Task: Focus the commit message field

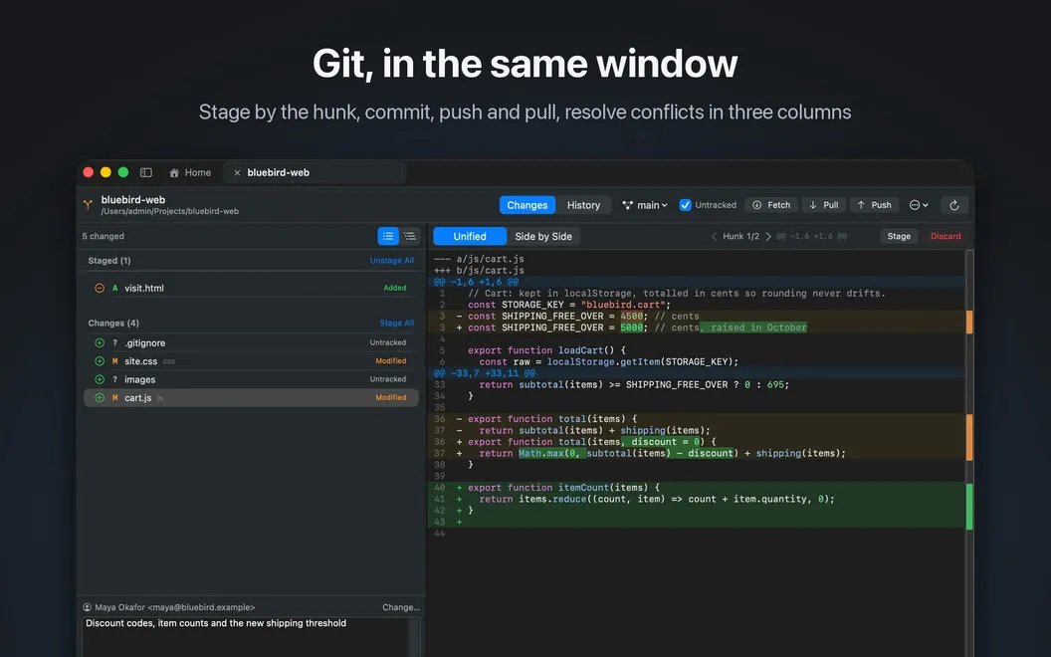Action: [252, 637]
